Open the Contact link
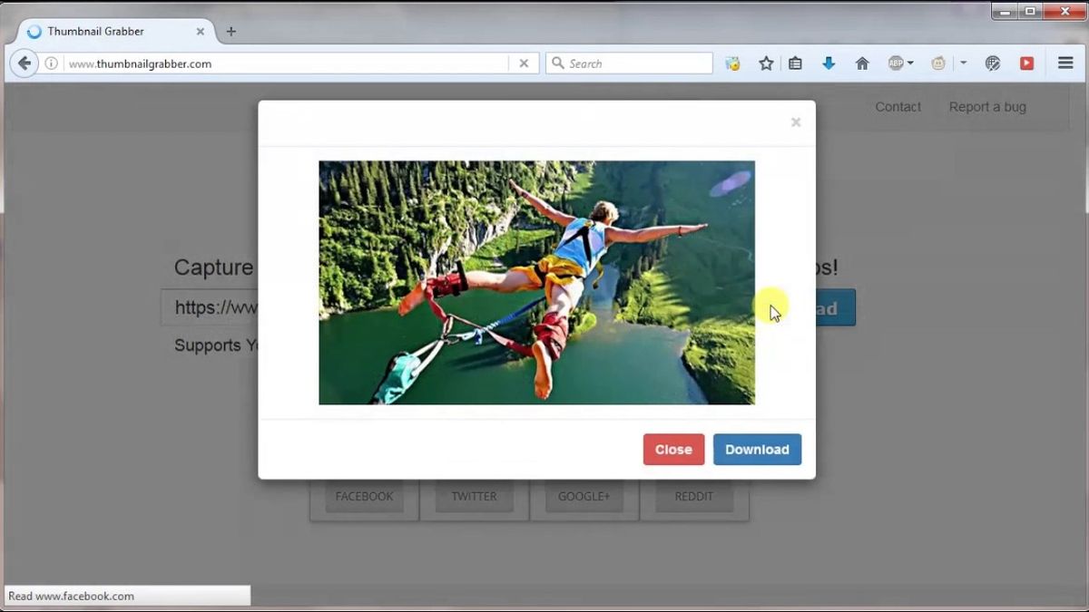Screen dimensions: 1089x612 [x=898, y=106]
